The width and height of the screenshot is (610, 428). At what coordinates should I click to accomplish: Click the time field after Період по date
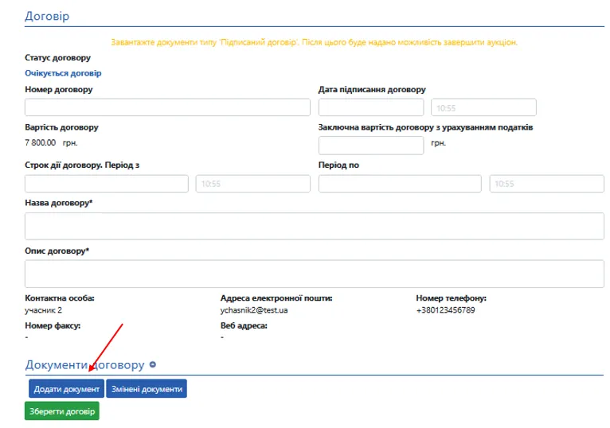point(546,184)
